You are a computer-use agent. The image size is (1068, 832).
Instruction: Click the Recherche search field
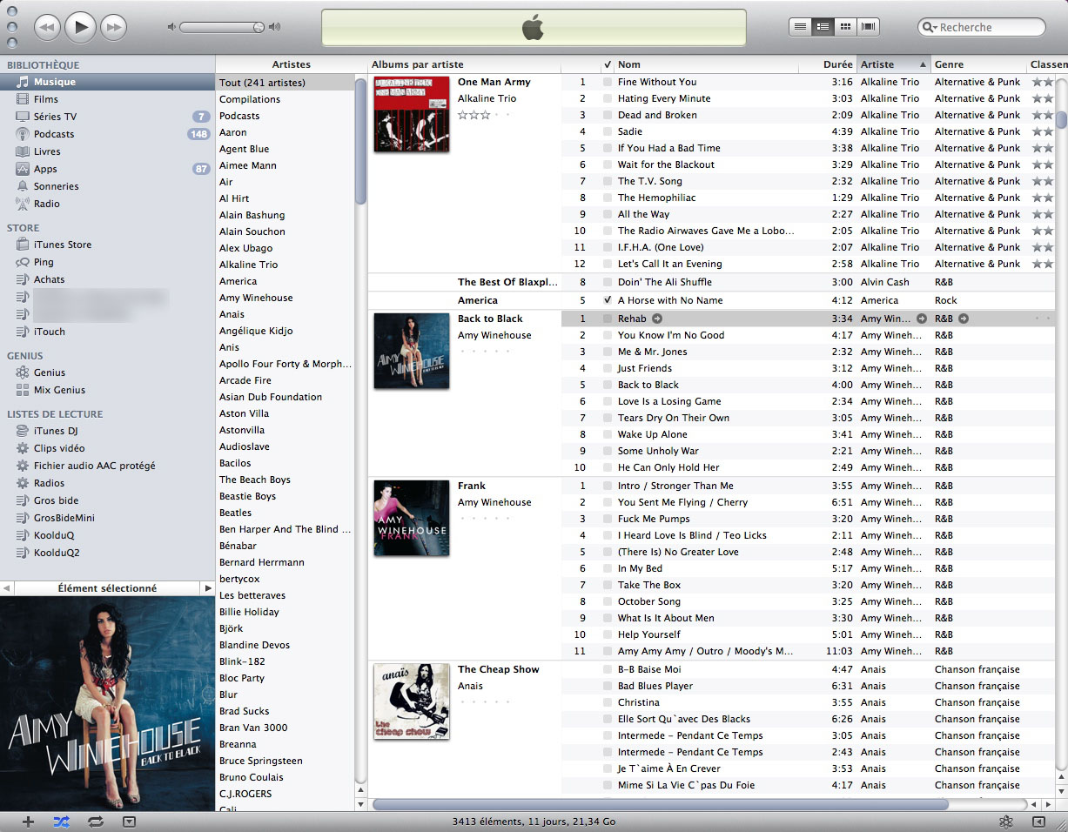tap(982, 27)
